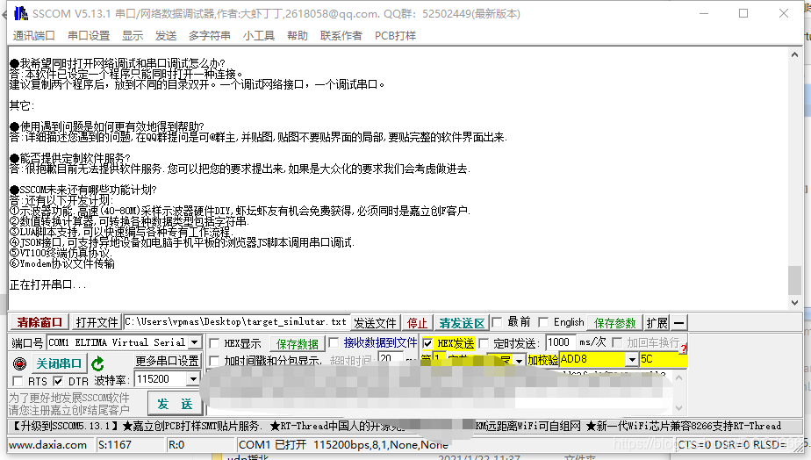
Task: Open the ADD8 checksum type dropdown
Action: coord(632,359)
